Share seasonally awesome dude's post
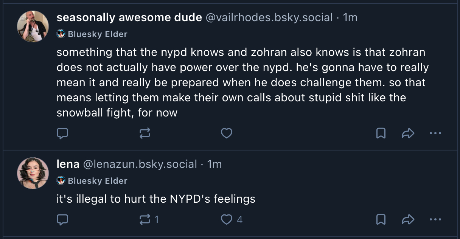Viewport: 460px width, 239px height. tap(408, 133)
